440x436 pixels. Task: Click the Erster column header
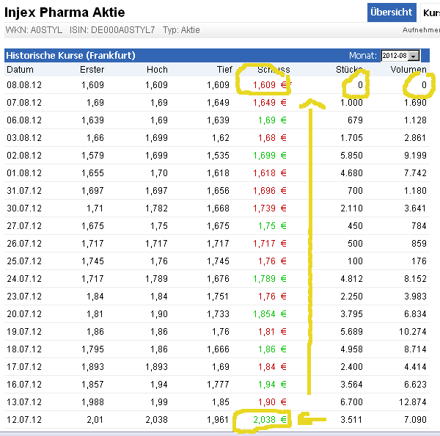[x=92, y=70]
